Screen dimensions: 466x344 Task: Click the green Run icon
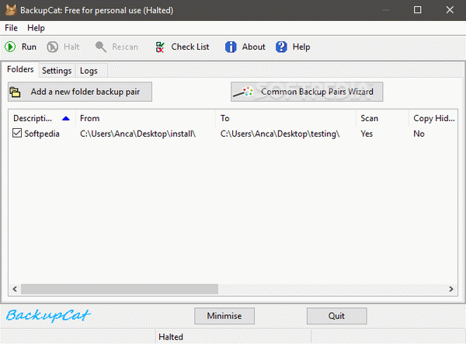[x=10, y=47]
